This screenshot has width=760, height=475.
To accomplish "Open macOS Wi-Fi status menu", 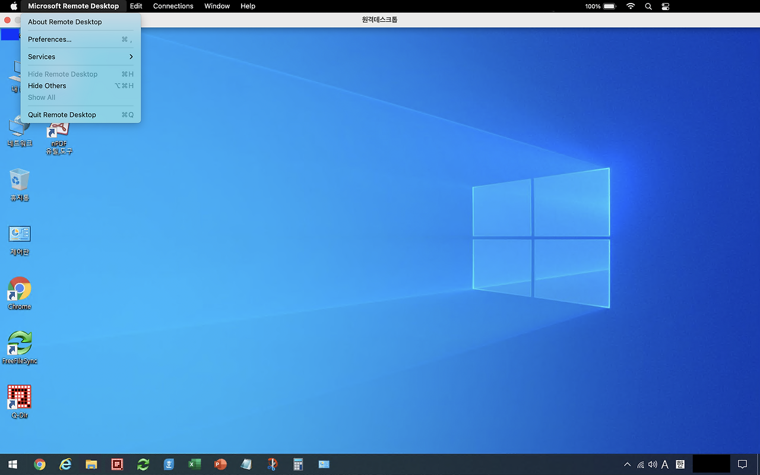I will click(x=631, y=6).
